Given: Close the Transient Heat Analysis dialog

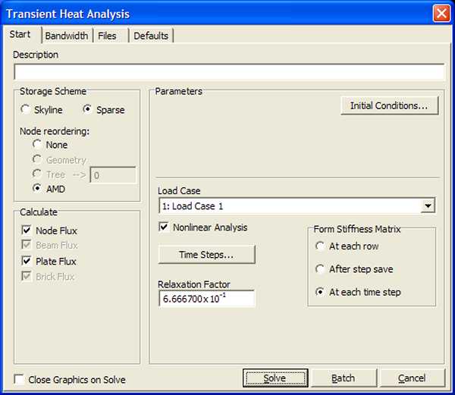Looking at the screenshot, I should (x=441, y=14).
